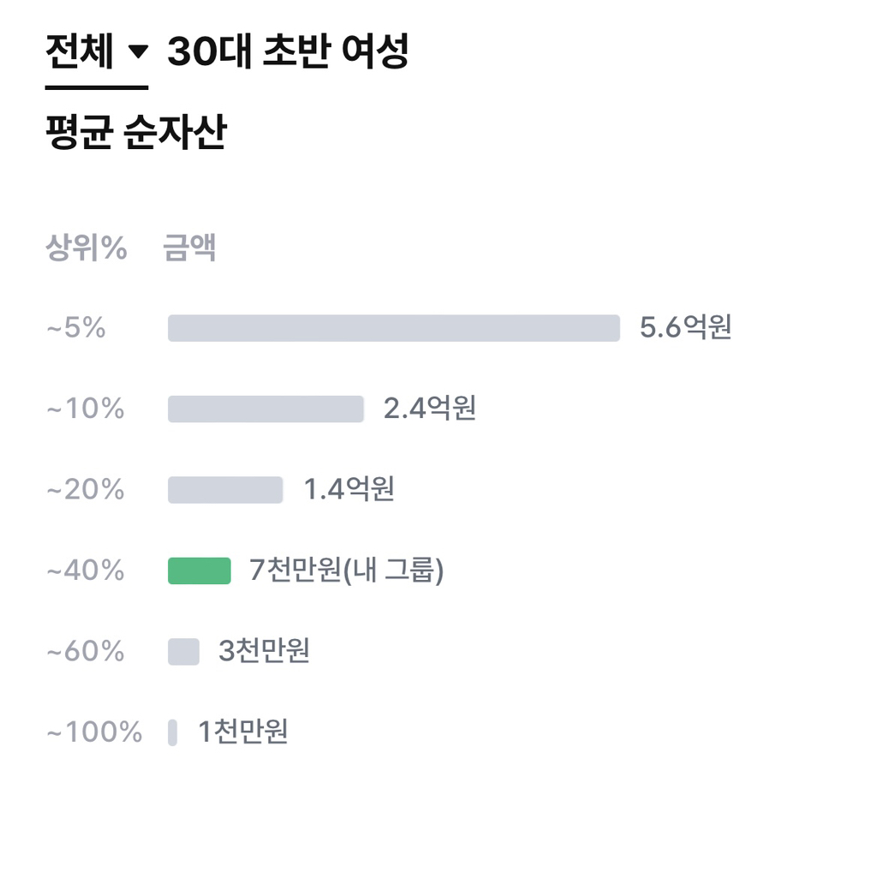This screenshot has width=877, height=872.
Task: Click the 5.6억원 amount text
Action: pyautogui.click(x=685, y=328)
